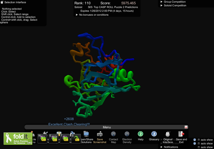214x149 pixels.
Task: Toggle the Notifications auto show checkbox
Action: (199, 147)
